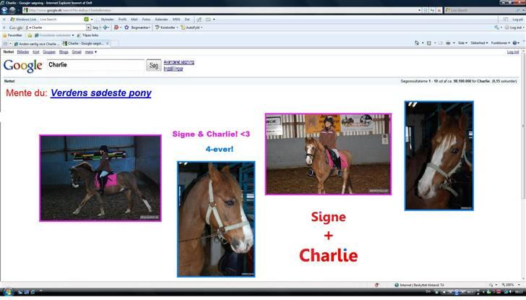
Task: Open Profil in the Windows Live toolbar
Action: [x=122, y=20]
